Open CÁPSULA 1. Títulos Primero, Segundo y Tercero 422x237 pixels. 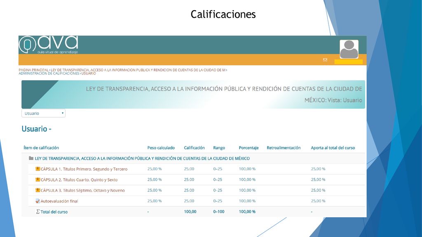(x=84, y=169)
